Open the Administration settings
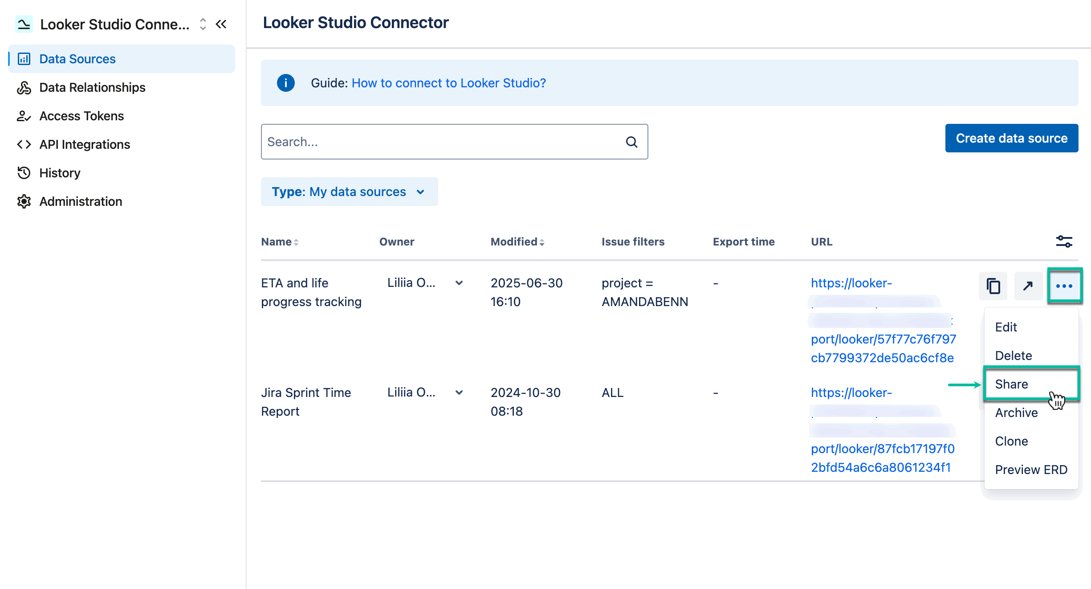Screen dimensions: 1091x589 tap(81, 201)
